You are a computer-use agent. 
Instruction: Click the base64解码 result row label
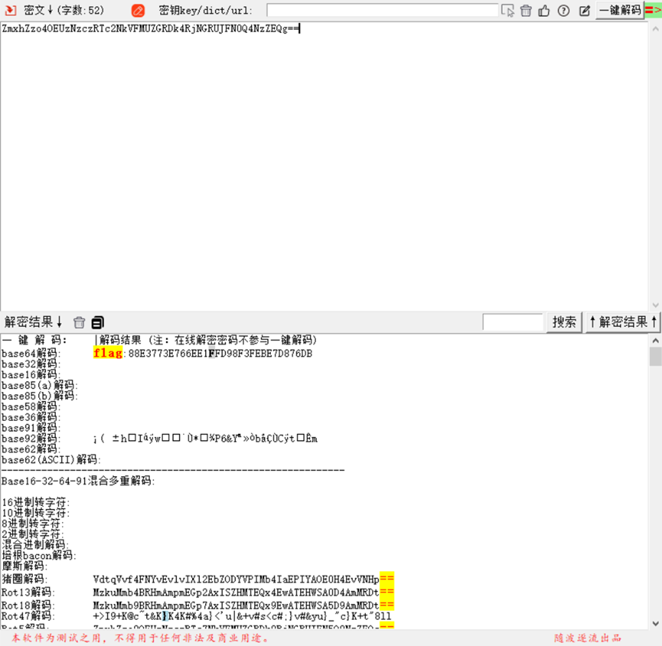31,353
